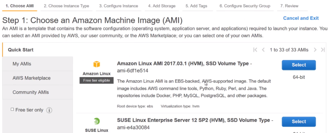328x133 pixels.
Task: Open the My AMIs section
Action: (x=22, y=64)
